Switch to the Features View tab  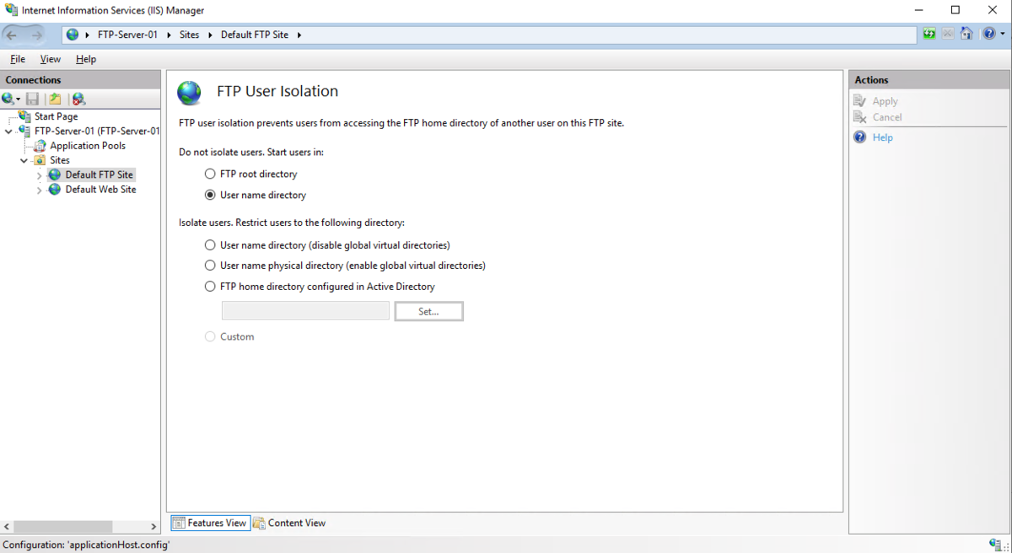tap(209, 523)
